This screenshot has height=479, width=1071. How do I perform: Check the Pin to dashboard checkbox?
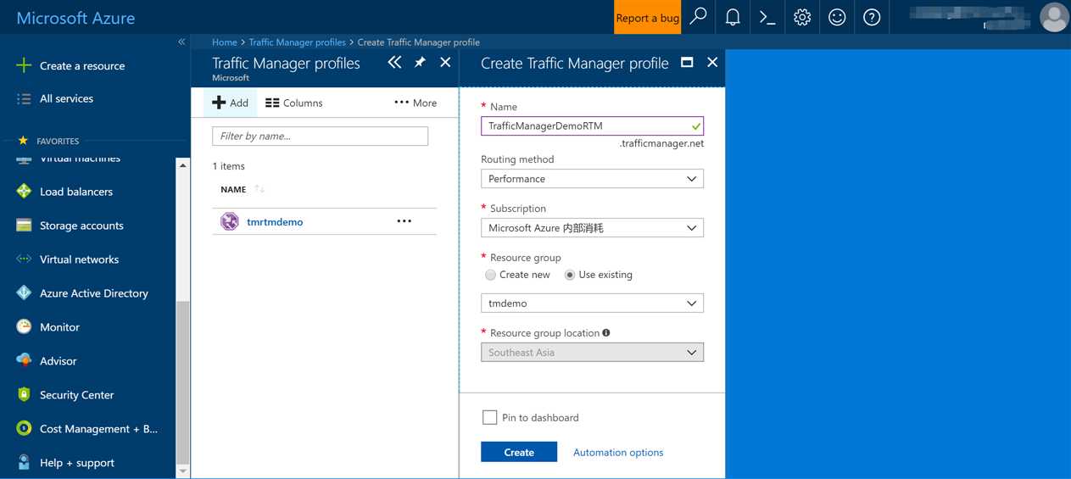(x=489, y=417)
